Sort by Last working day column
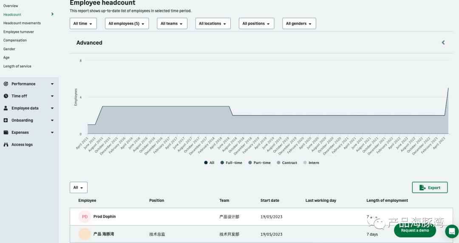 point(321,201)
